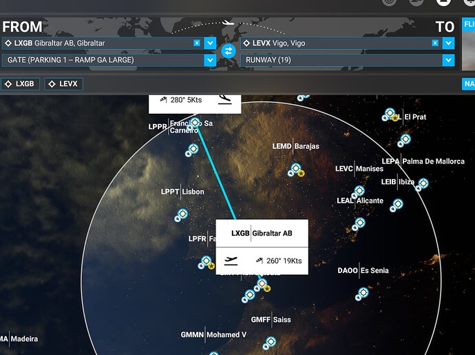Select the LEVX waypoint chip
The image size is (475, 355).
tap(63, 84)
